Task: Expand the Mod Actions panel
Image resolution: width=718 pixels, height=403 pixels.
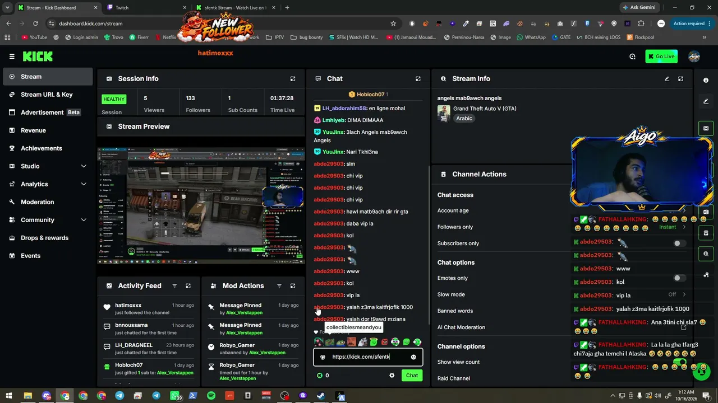Action: tap(293, 286)
